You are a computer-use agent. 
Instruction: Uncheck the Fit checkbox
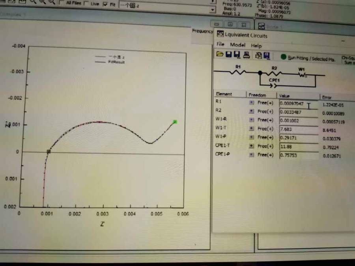tap(105, 4)
